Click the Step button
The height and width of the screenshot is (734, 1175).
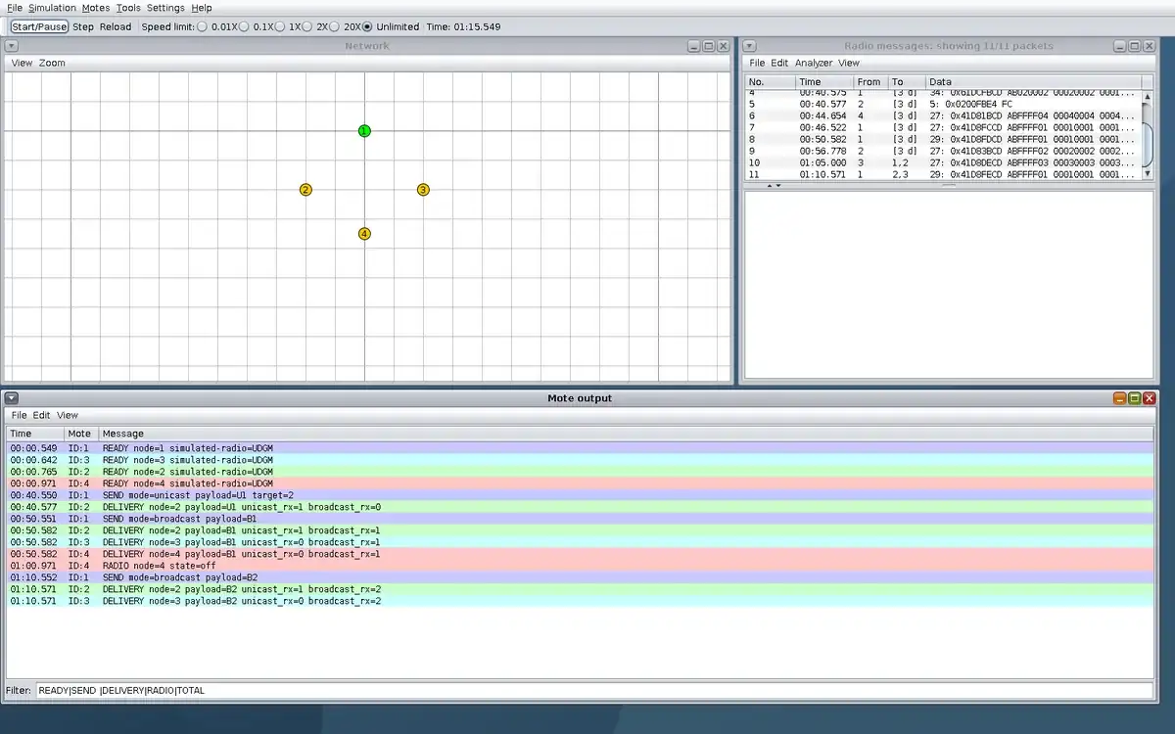(x=83, y=26)
